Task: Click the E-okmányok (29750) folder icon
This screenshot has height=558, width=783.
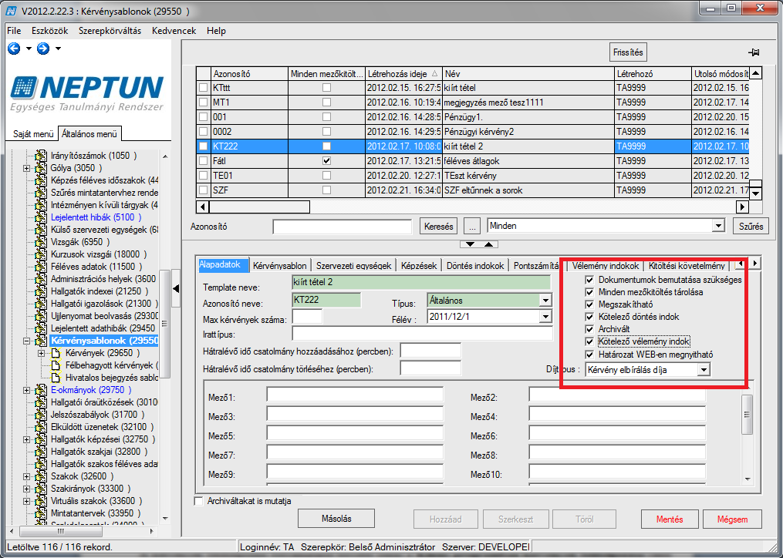Action: click(41, 390)
